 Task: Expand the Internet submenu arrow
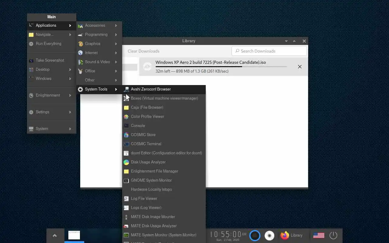(x=116, y=53)
